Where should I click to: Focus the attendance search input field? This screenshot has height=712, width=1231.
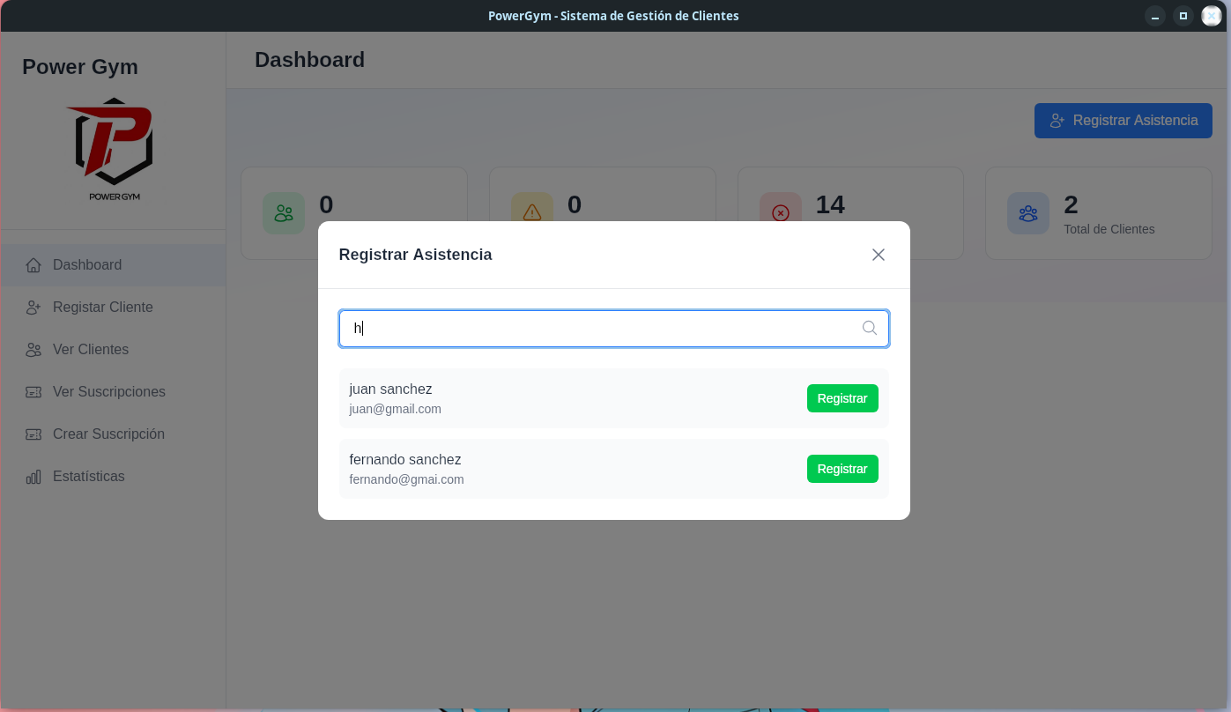click(x=614, y=329)
